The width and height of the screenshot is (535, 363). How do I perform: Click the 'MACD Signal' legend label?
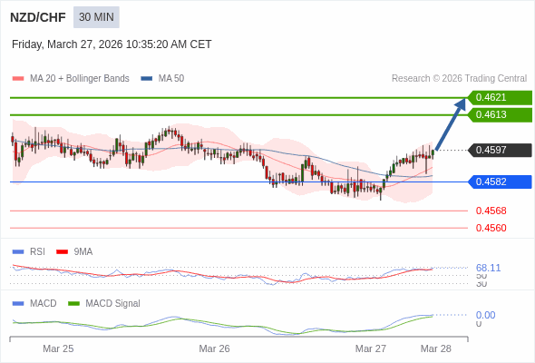pyautogui.click(x=113, y=304)
